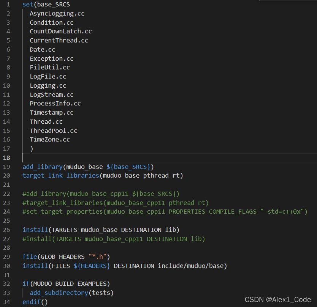The width and height of the screenshot is (317, 307).
Task: Select LogStream.cc entry
Action: point(52,94)
